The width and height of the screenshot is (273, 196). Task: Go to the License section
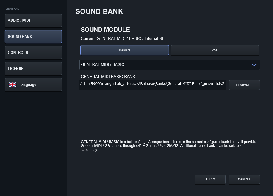(x=33, y=69)
